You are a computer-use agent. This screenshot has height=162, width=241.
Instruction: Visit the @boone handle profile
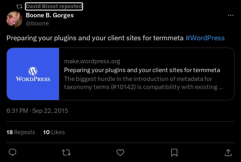pyautogui.click(x=37, y=23)
